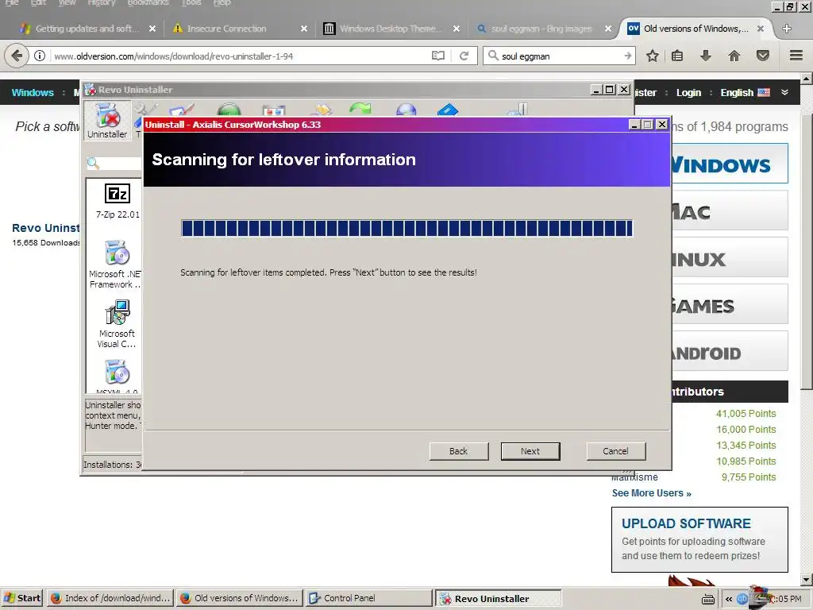Click page scrollbar up arrow

click(x=807, y=79)
